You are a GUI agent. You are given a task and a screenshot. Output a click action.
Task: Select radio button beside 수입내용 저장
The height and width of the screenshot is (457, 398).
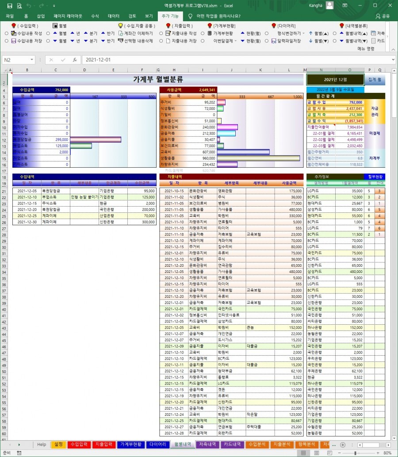point(6,41)
